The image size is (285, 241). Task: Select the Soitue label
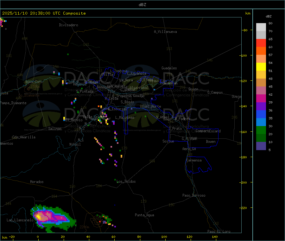pos(168,141)
